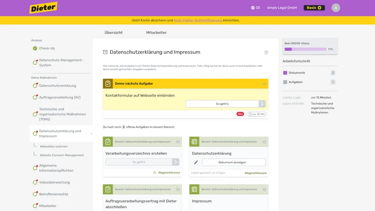Click the '17%' status value
This screenshot has height=211, width=375.
point(330,49)
